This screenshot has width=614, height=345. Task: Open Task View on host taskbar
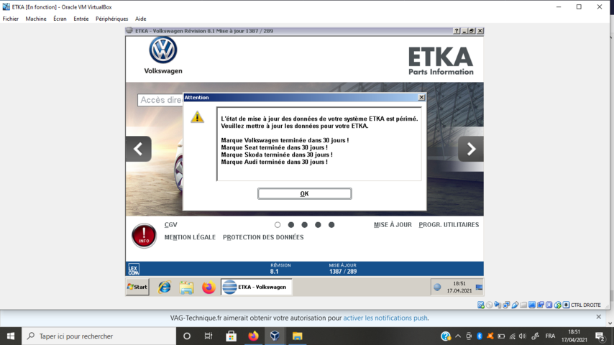point(209,336)
